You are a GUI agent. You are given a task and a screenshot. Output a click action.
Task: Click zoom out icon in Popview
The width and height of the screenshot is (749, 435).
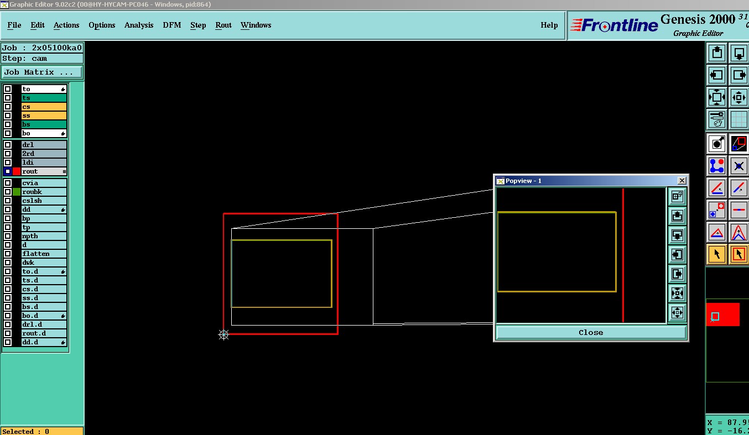[677, 312]
